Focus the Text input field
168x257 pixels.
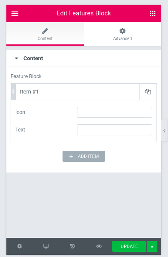(114, 130)
